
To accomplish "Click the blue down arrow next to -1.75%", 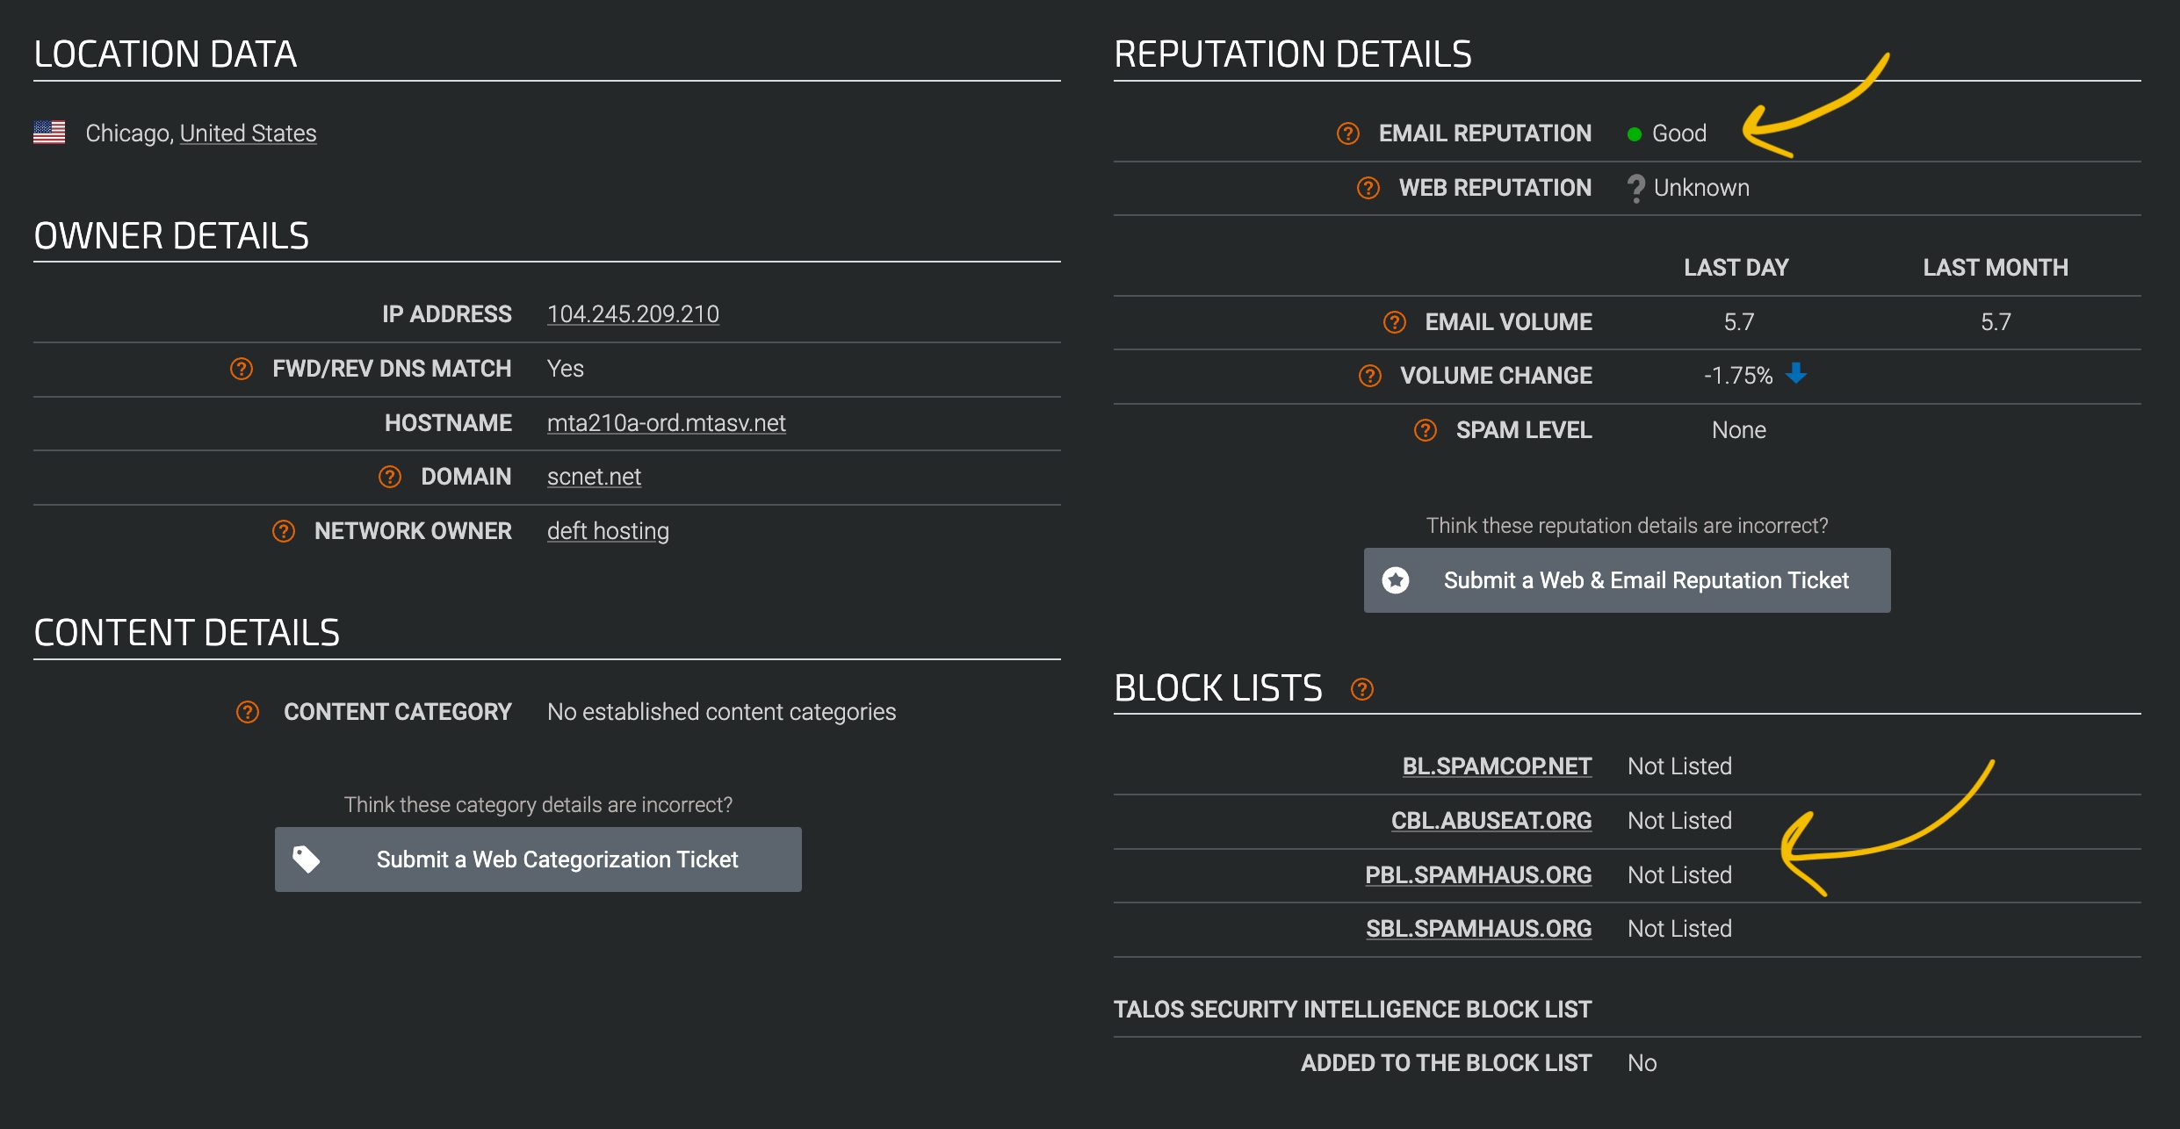I will tap(1794, 375).
